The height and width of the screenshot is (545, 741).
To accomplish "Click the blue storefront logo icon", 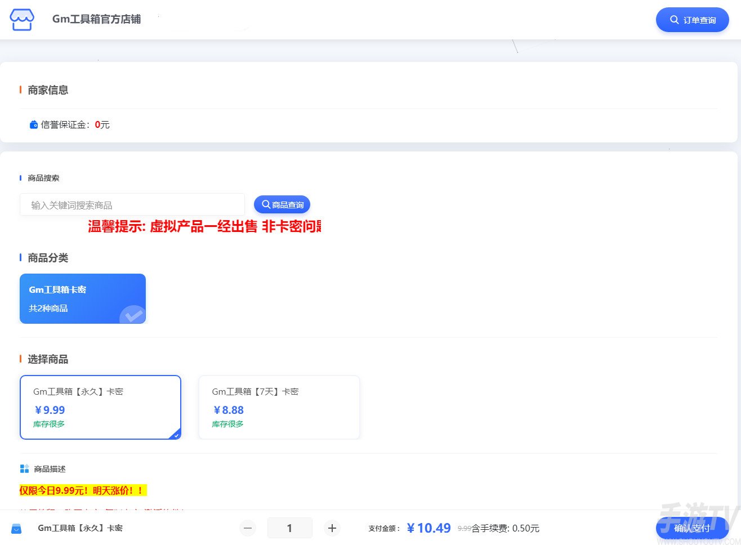I will click(21, 19).
